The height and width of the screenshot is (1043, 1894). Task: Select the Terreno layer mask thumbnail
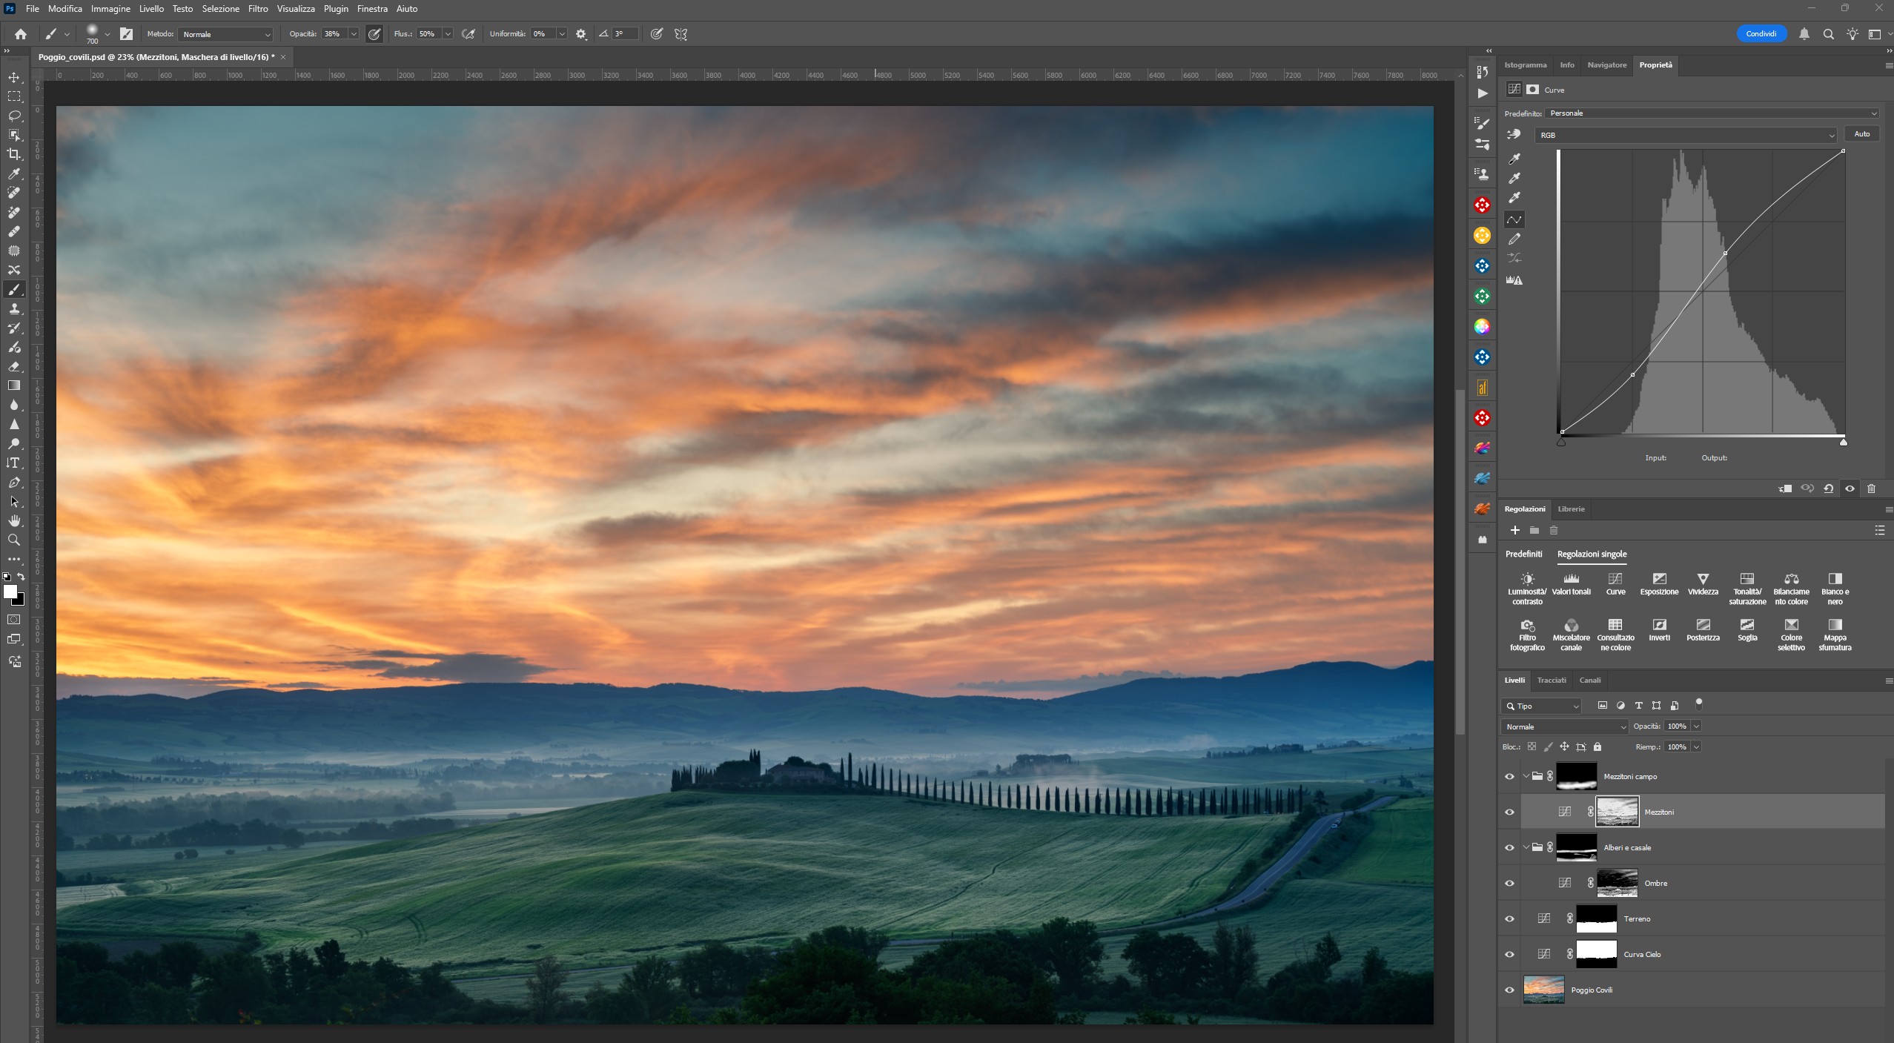tap(1596, 918)
